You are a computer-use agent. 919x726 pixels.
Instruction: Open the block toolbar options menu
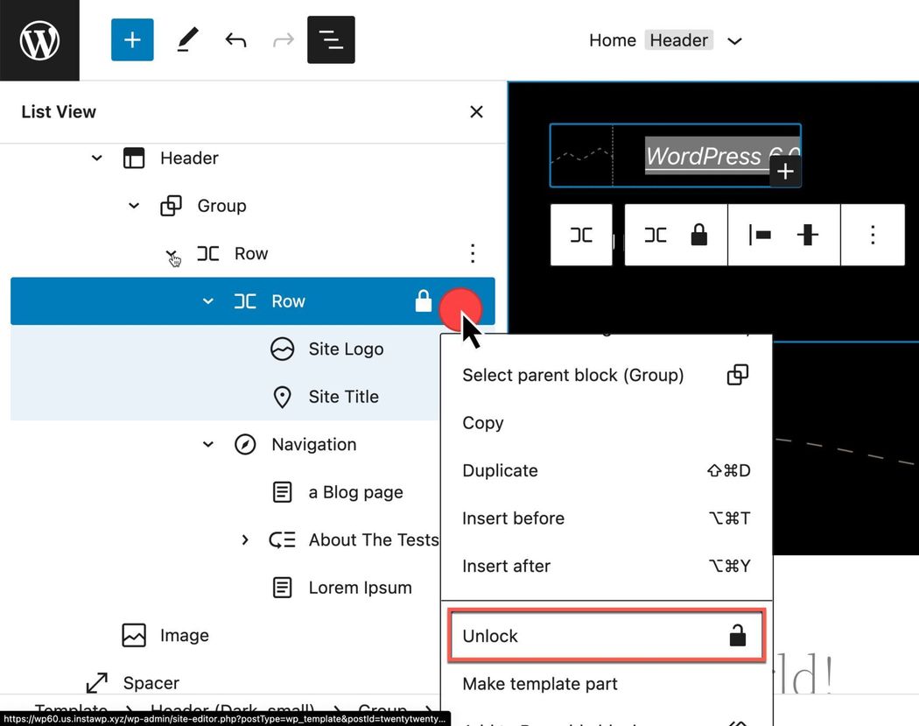pyautogui.click(x=872, y=235)
